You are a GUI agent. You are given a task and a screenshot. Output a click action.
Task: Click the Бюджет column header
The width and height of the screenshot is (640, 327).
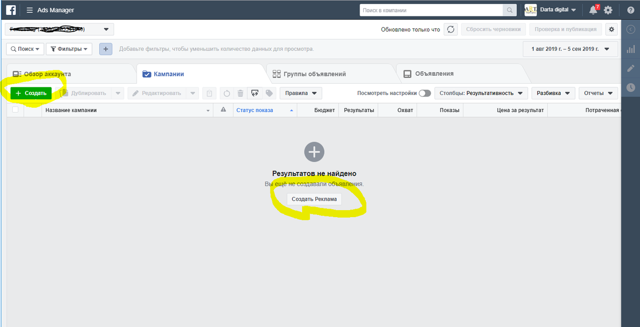[318, 110]
